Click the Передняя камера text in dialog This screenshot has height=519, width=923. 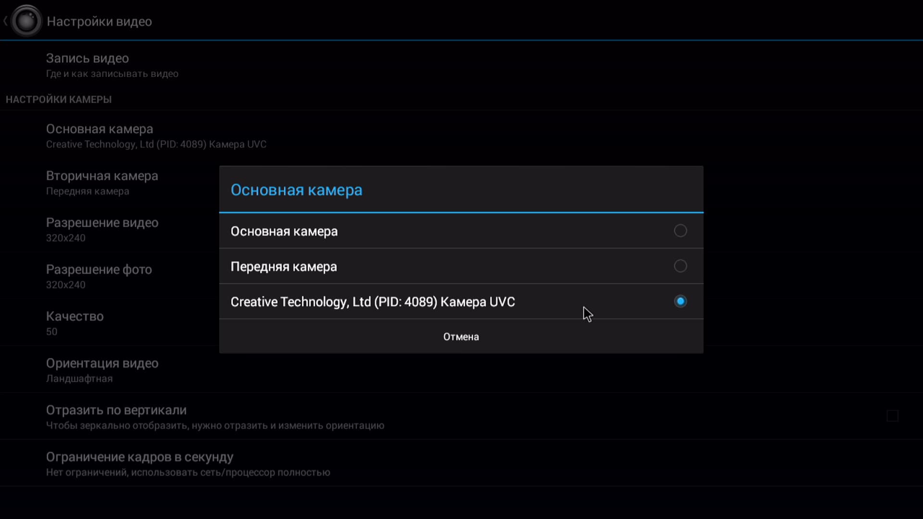[x=284, y=267]
